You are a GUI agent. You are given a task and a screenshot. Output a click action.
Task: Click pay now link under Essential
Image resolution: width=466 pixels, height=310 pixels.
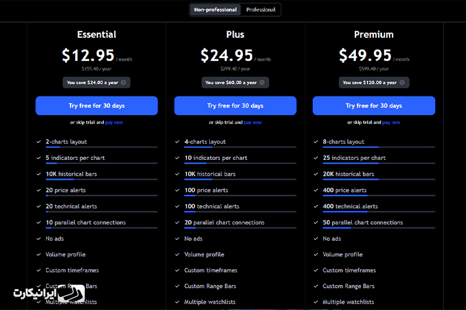click(x=114, y=122)
